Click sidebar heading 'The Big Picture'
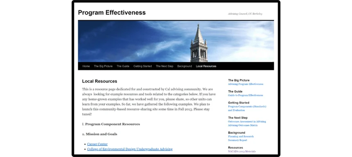Image resolution: width=352 pixels, height=157 pixels. point(239,80)
